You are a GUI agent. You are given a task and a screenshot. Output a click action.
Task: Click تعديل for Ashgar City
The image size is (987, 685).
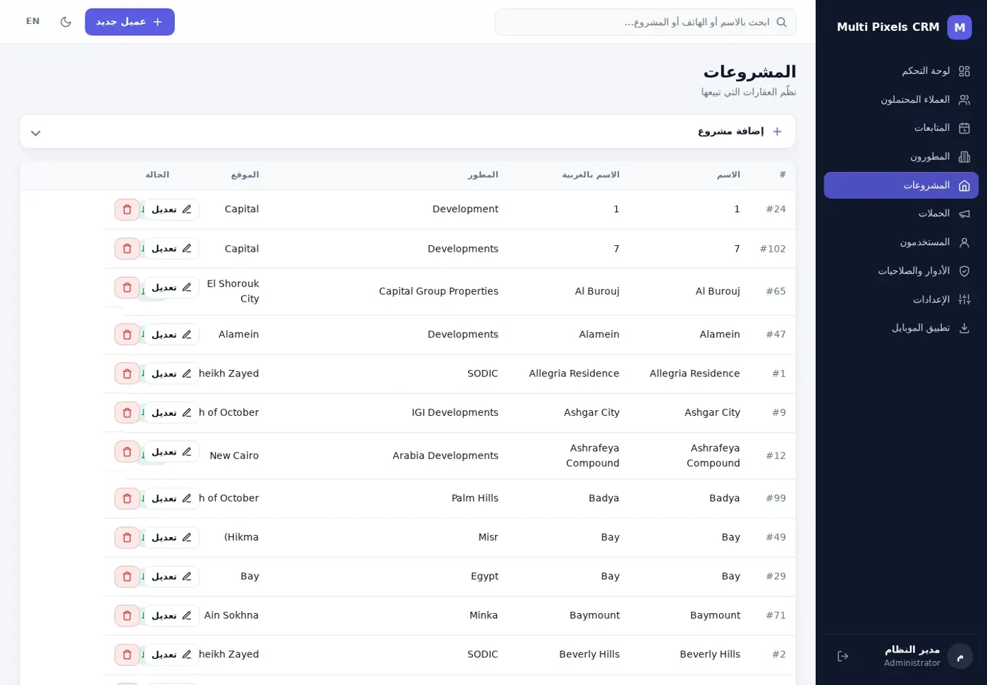pos(171,412)
